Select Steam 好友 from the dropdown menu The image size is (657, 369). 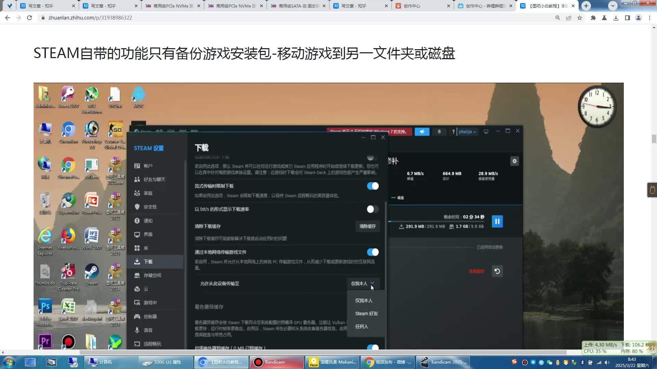click(x=366, y=313)
